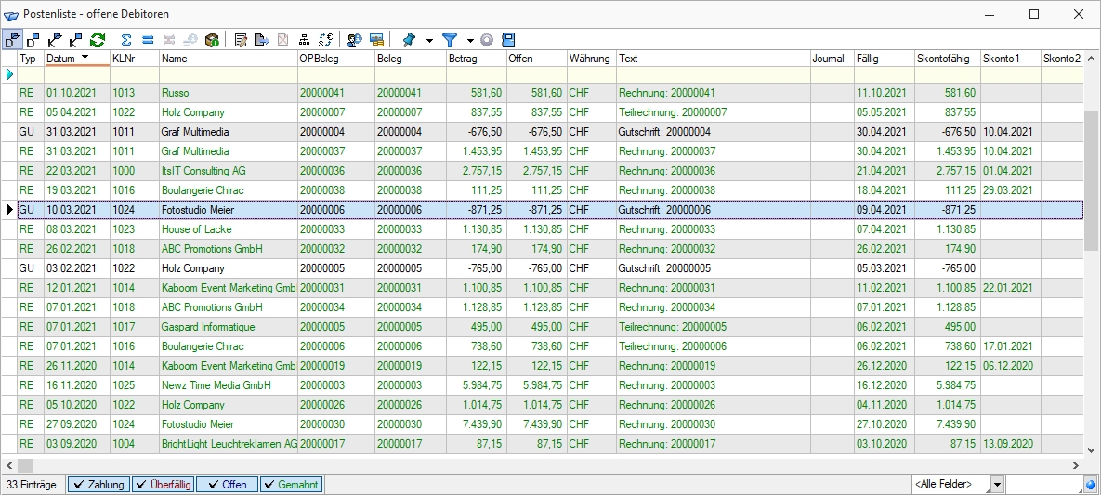Sort by the KLNr column header
The height and width of the screenshot is (495, 1101).
(134, 59)
